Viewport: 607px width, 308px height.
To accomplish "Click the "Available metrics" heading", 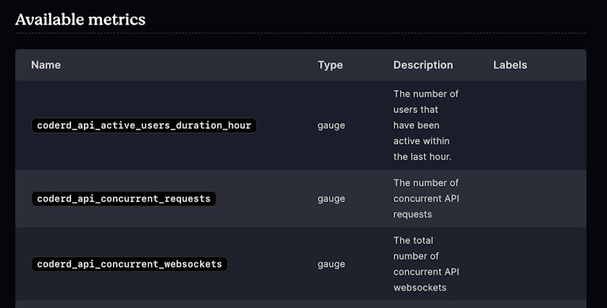I will (x=80, y=19).
